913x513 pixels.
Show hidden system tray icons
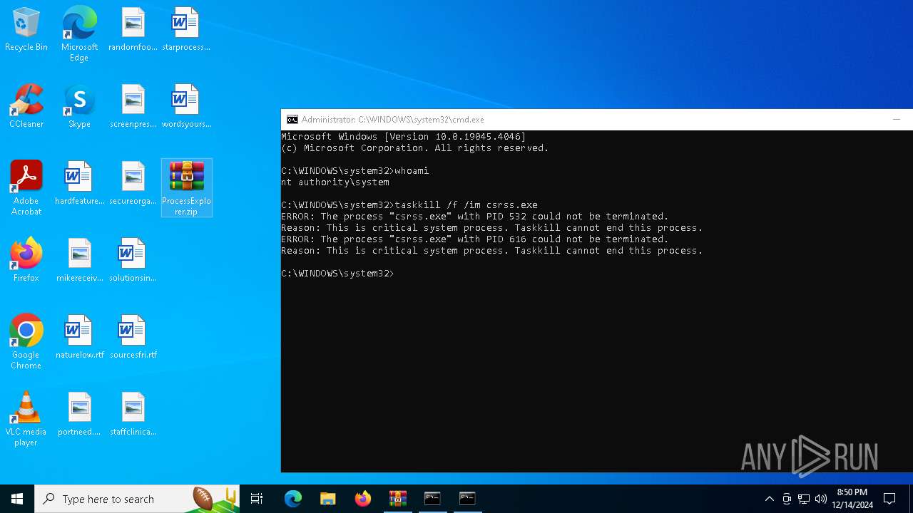[x=769, y=499]
